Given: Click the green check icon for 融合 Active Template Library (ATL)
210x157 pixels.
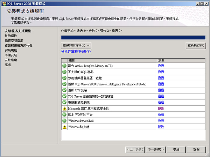Looking at the screenshot, I should (x=64, y=66).
